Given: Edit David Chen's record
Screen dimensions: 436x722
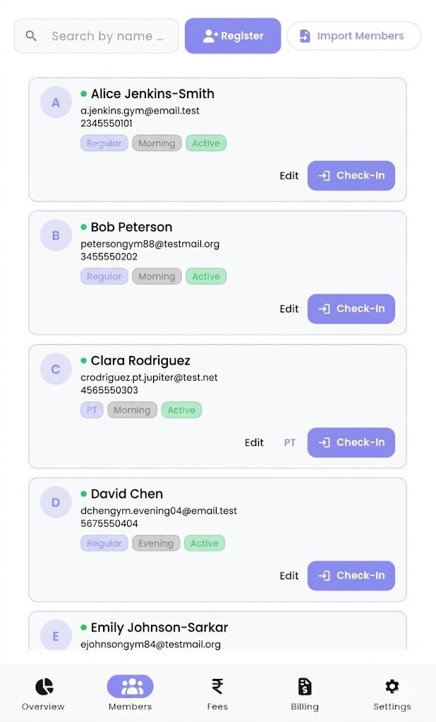Looking at the screenshot, I should [289, 575].
